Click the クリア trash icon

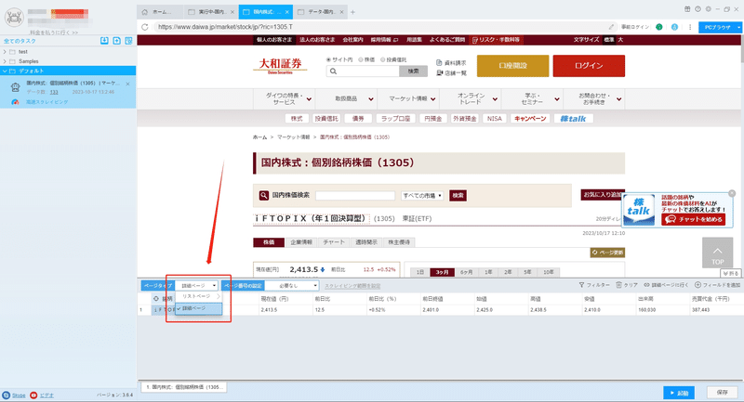click(618, 285)
